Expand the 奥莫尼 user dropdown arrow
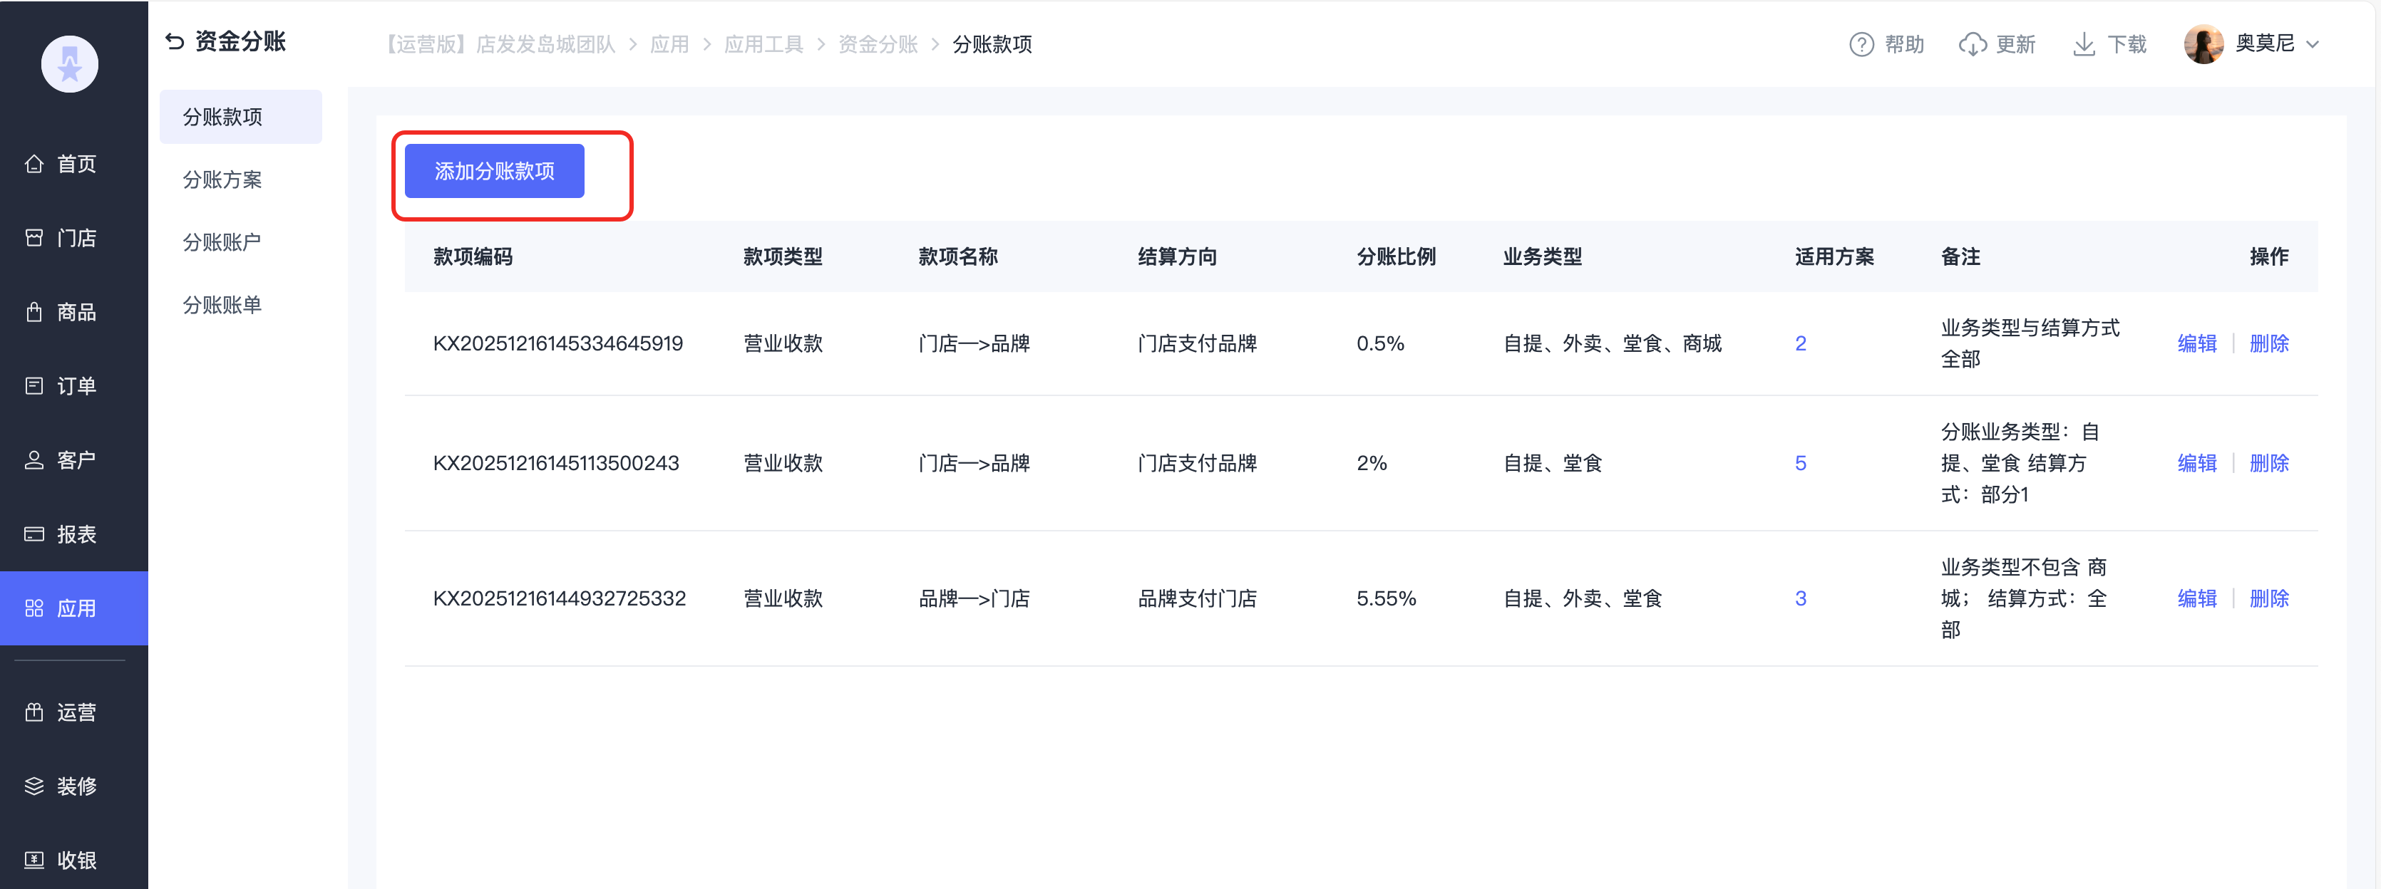The image size is (2381, 889). click(2313, 44)
